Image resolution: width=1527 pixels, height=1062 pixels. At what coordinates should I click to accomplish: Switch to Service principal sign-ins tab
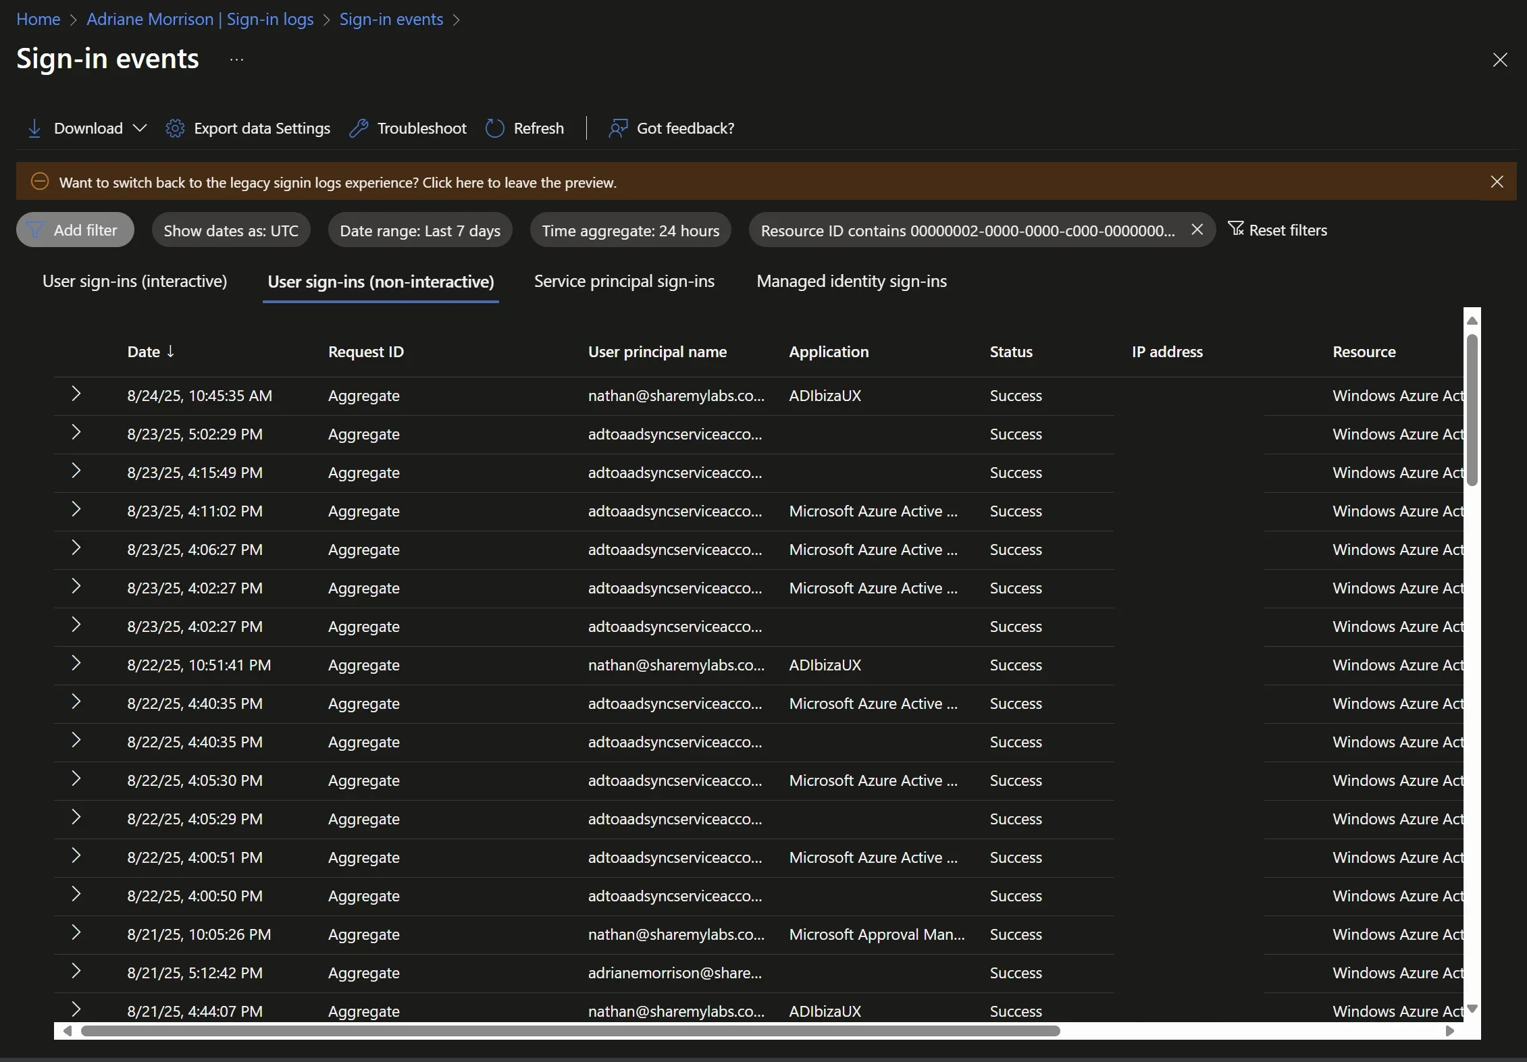click(623, 281)
